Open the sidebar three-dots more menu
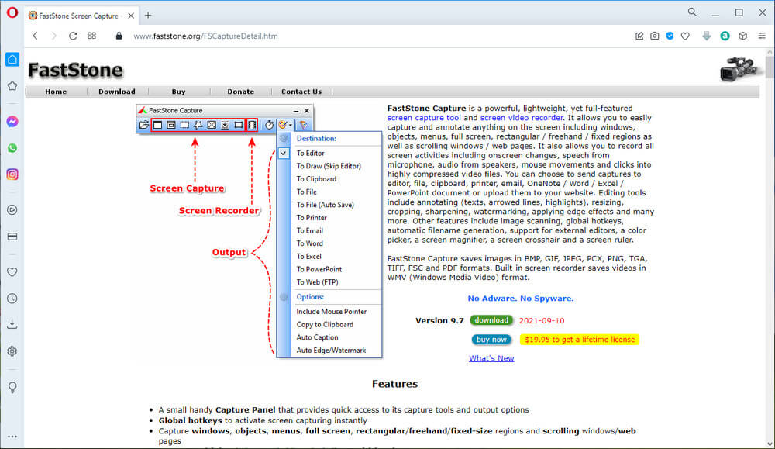Image resolution: width=775 pixels, height=449 pixels. point(12,437)
